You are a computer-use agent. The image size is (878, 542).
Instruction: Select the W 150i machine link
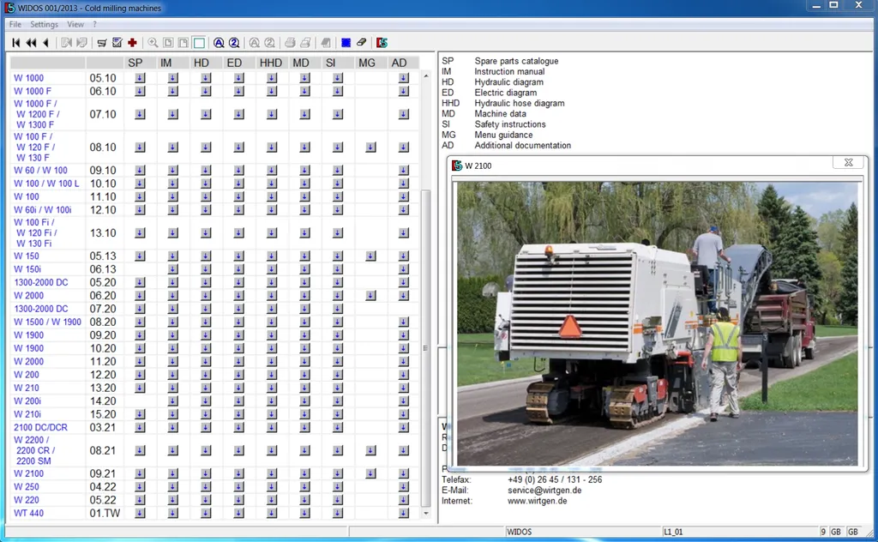(27, 269)
